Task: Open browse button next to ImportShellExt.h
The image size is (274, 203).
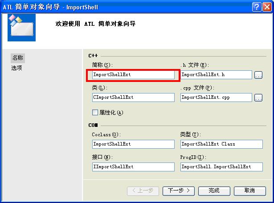Action: 258,75
